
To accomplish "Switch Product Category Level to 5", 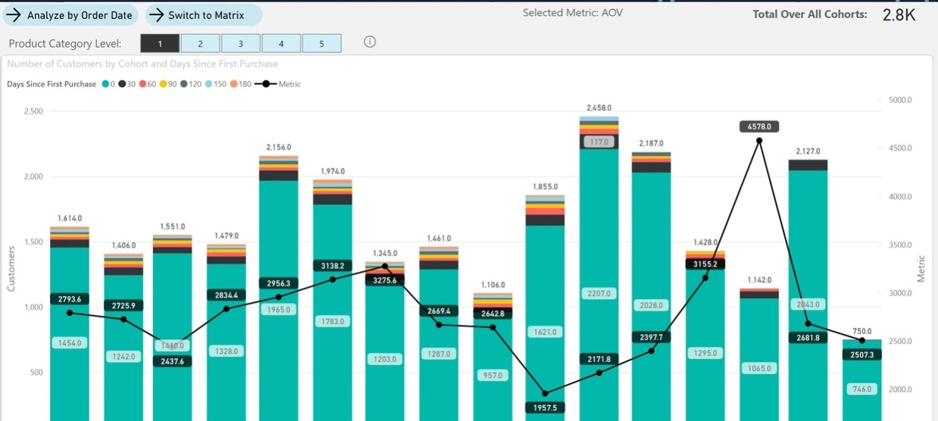I will point(321,44).
